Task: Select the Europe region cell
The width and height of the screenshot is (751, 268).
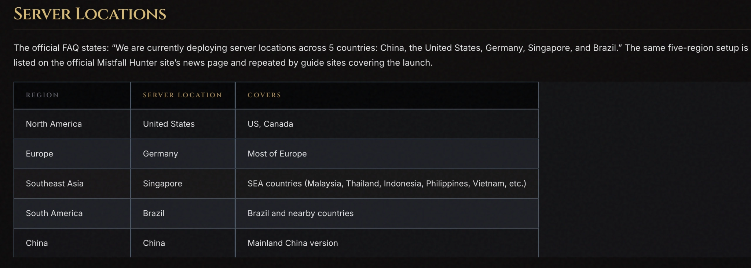Action: [x=72, y=154]
